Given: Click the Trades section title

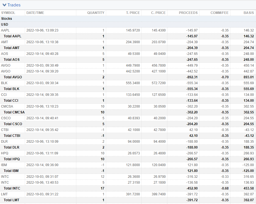Looking at the screenshot, I should pos(14,5).
